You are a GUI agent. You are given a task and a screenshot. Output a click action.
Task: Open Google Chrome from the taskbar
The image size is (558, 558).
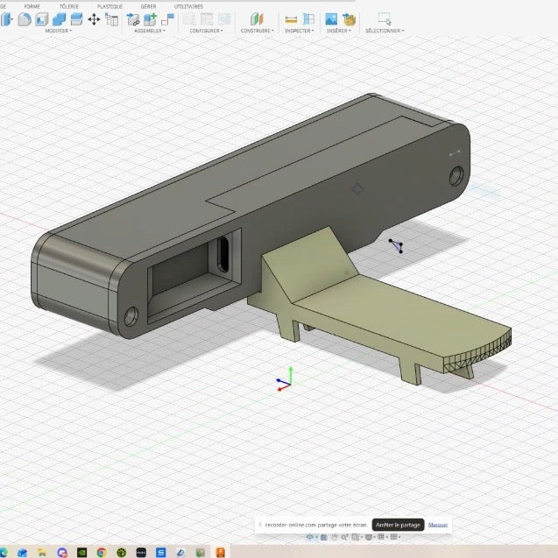click(102, 552)
